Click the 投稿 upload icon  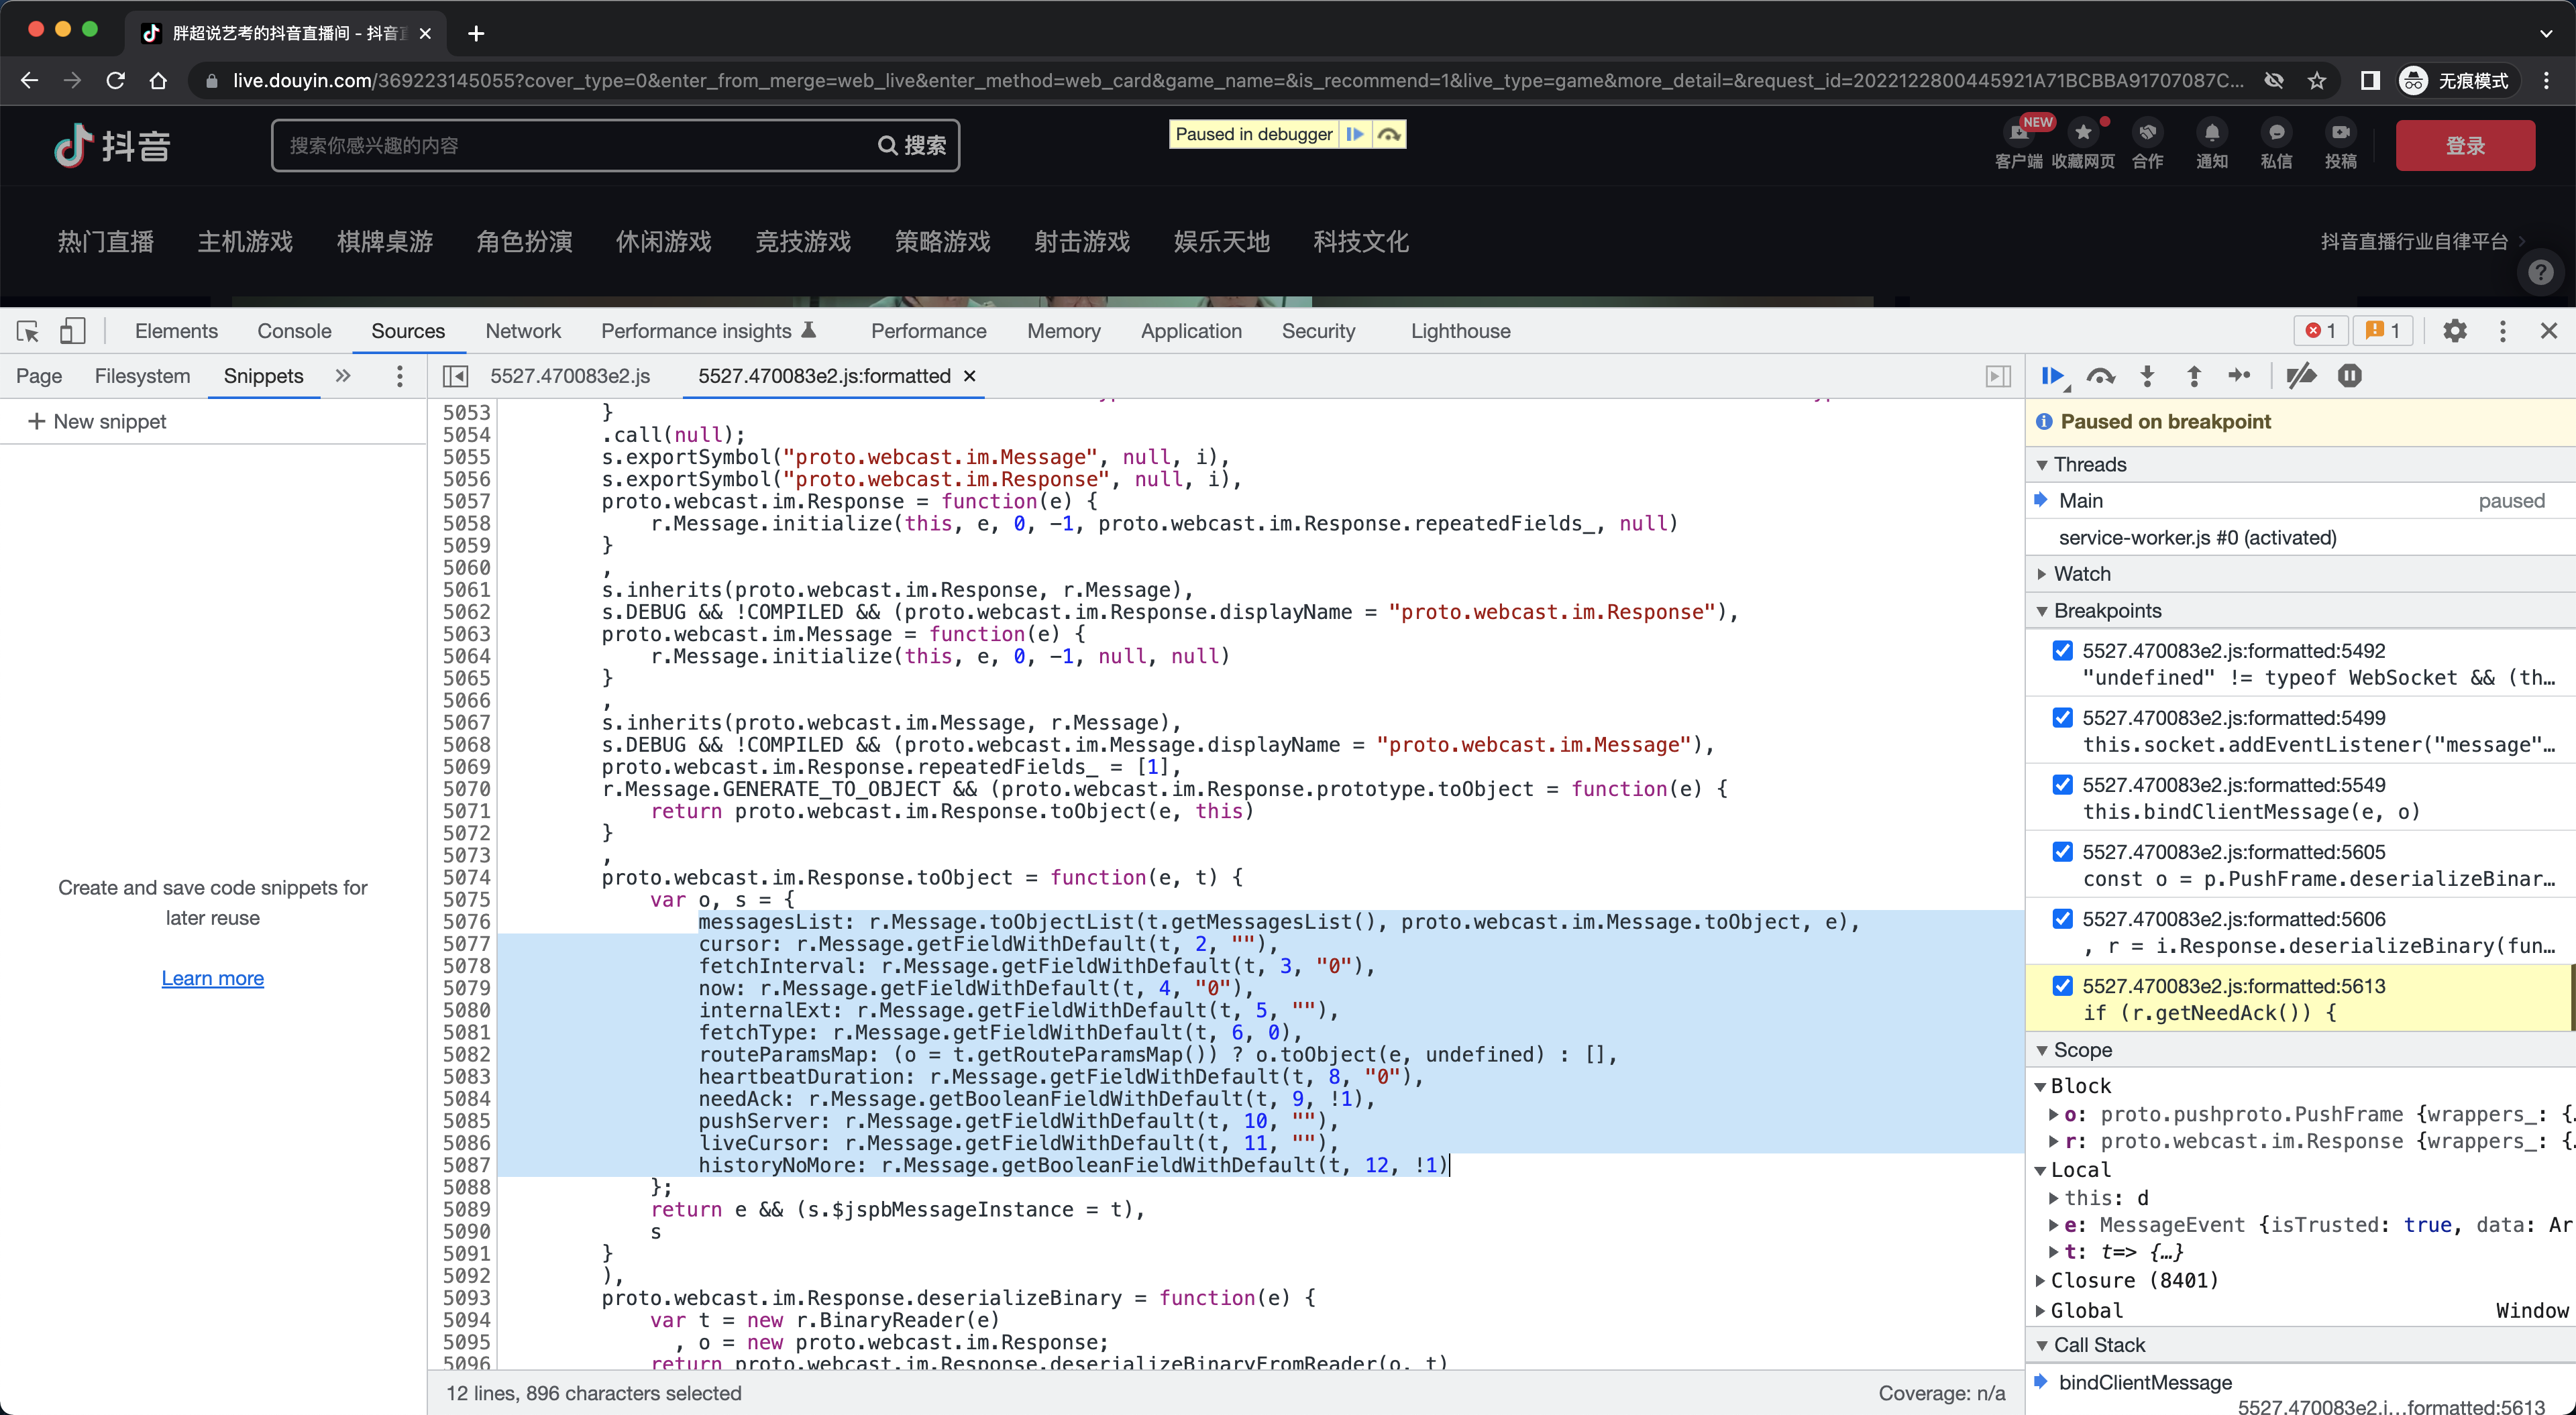(x=2340, y=132)
